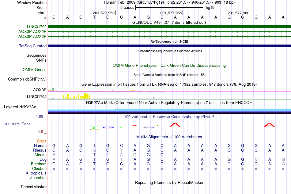This screenshot has height=194, width=291.
Task: Click the Chicken species label
Action: point(39,168)
